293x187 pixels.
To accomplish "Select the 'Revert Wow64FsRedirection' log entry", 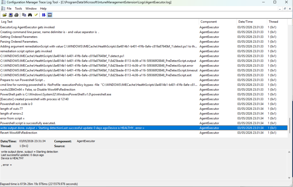I will [144, 133].
